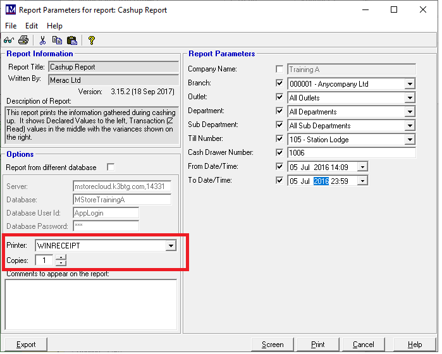Click the Written By field
442x354 pixels.
click(114, 80)
